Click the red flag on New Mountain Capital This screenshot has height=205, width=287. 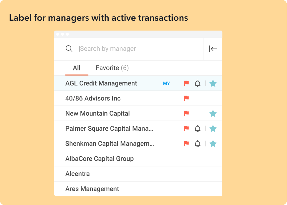[x=186, y=113]
